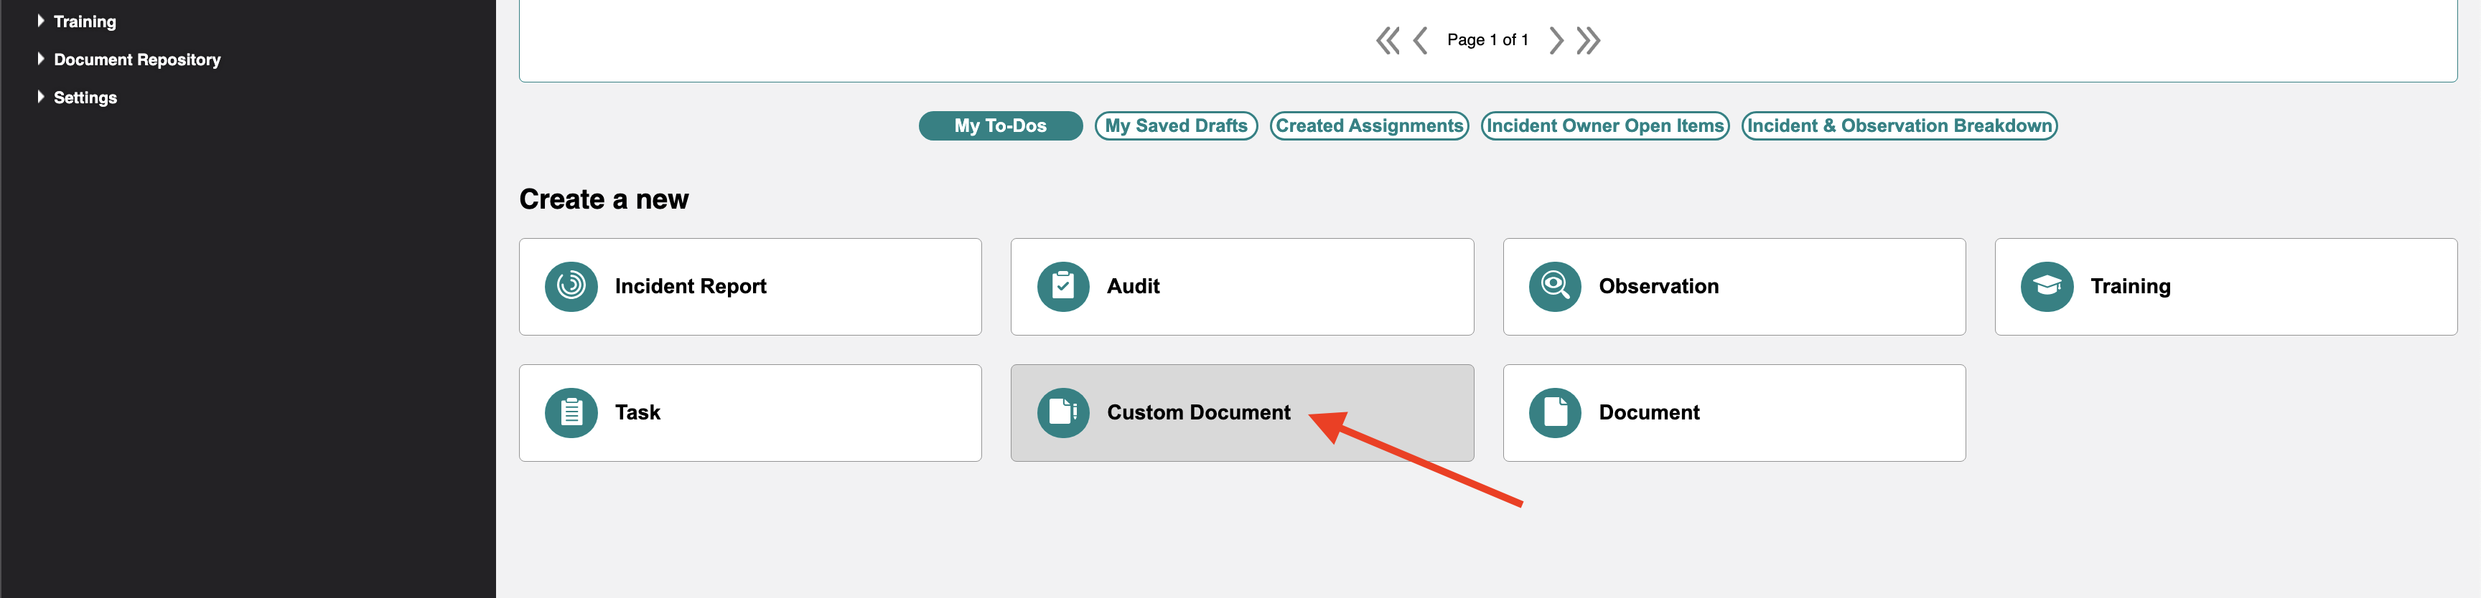
Task: Click the "Page 1 of 1" text
Action: [x=1487, y=40]
